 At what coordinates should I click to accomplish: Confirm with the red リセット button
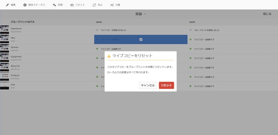(166, 85)
